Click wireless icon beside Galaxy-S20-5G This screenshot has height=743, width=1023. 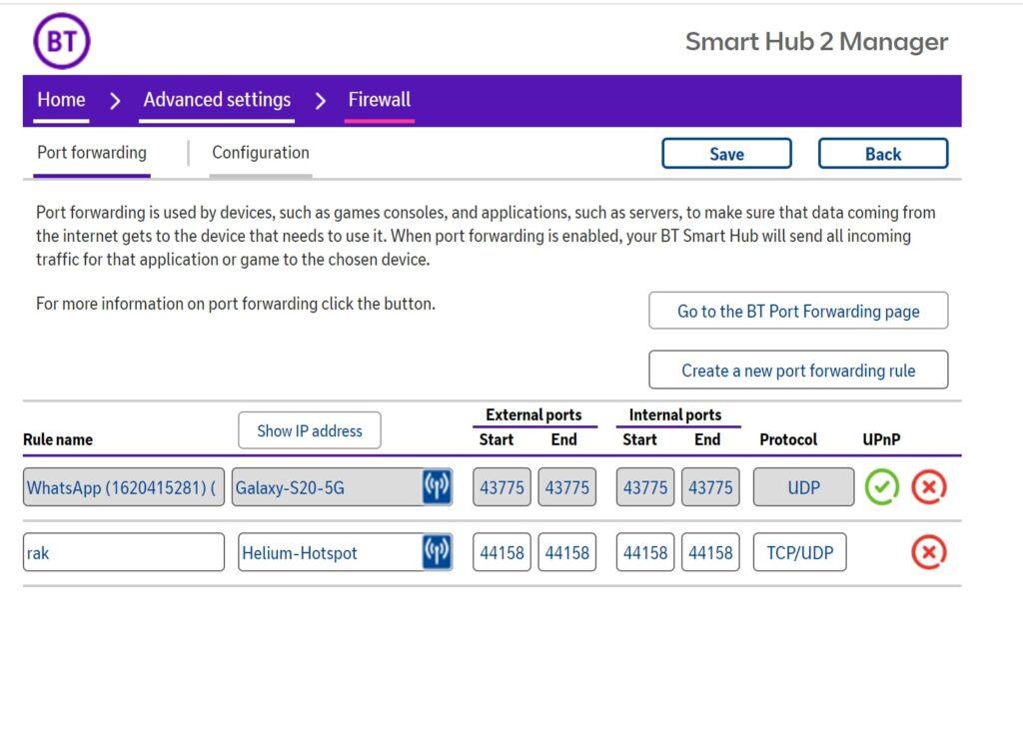[x=437, y=486]
